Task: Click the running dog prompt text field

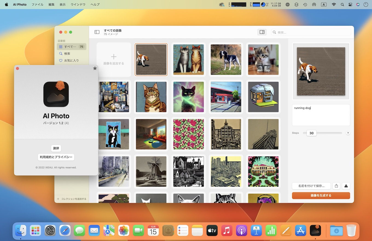Action: point(321,115)
